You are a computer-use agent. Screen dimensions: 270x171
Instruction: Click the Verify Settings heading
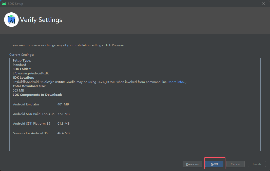point(41,20)
